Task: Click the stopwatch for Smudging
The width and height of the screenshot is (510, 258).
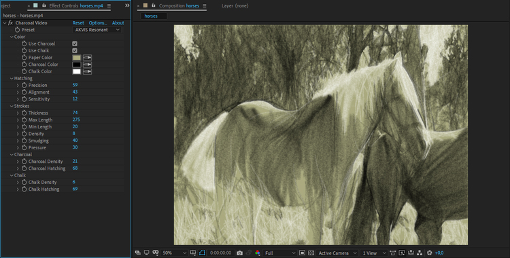Action: tap(24, 141)
